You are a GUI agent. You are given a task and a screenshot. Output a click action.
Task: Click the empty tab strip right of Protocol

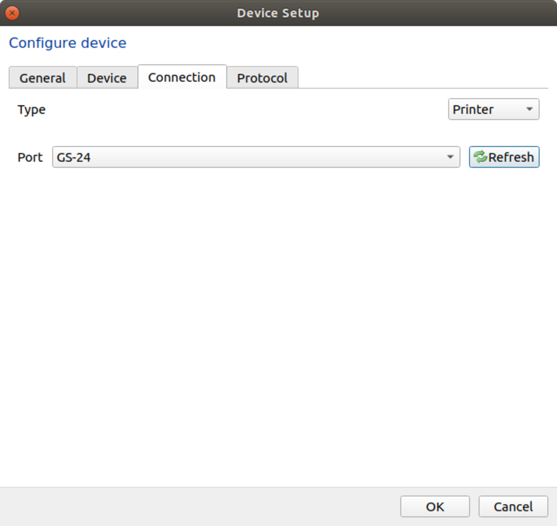(x=423, y=78)
